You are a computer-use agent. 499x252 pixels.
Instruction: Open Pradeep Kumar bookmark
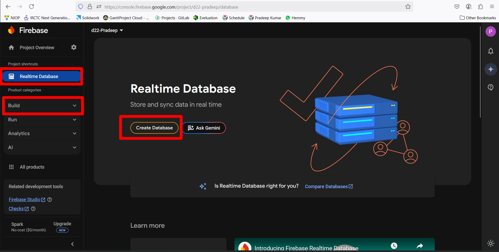[x=265, y=18]
